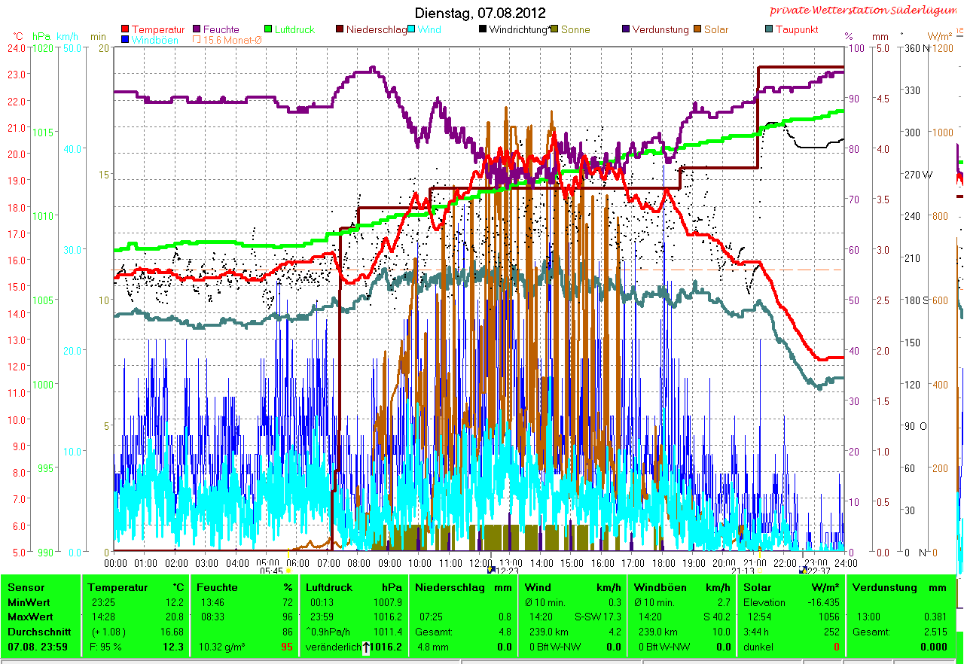Click the blue Windböen legend square
Image resolution: width=964 pixels, height=664 pixels.
(125, 40)
